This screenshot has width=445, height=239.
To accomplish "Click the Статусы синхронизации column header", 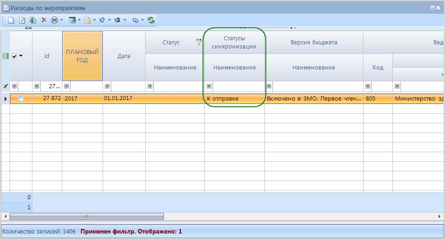I will [x=234, y=42].
